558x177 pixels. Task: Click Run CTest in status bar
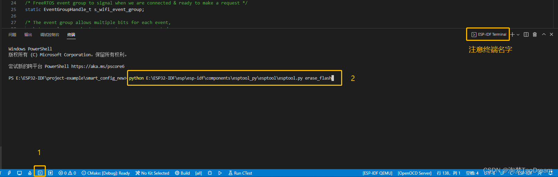click(x=240, y=173)
